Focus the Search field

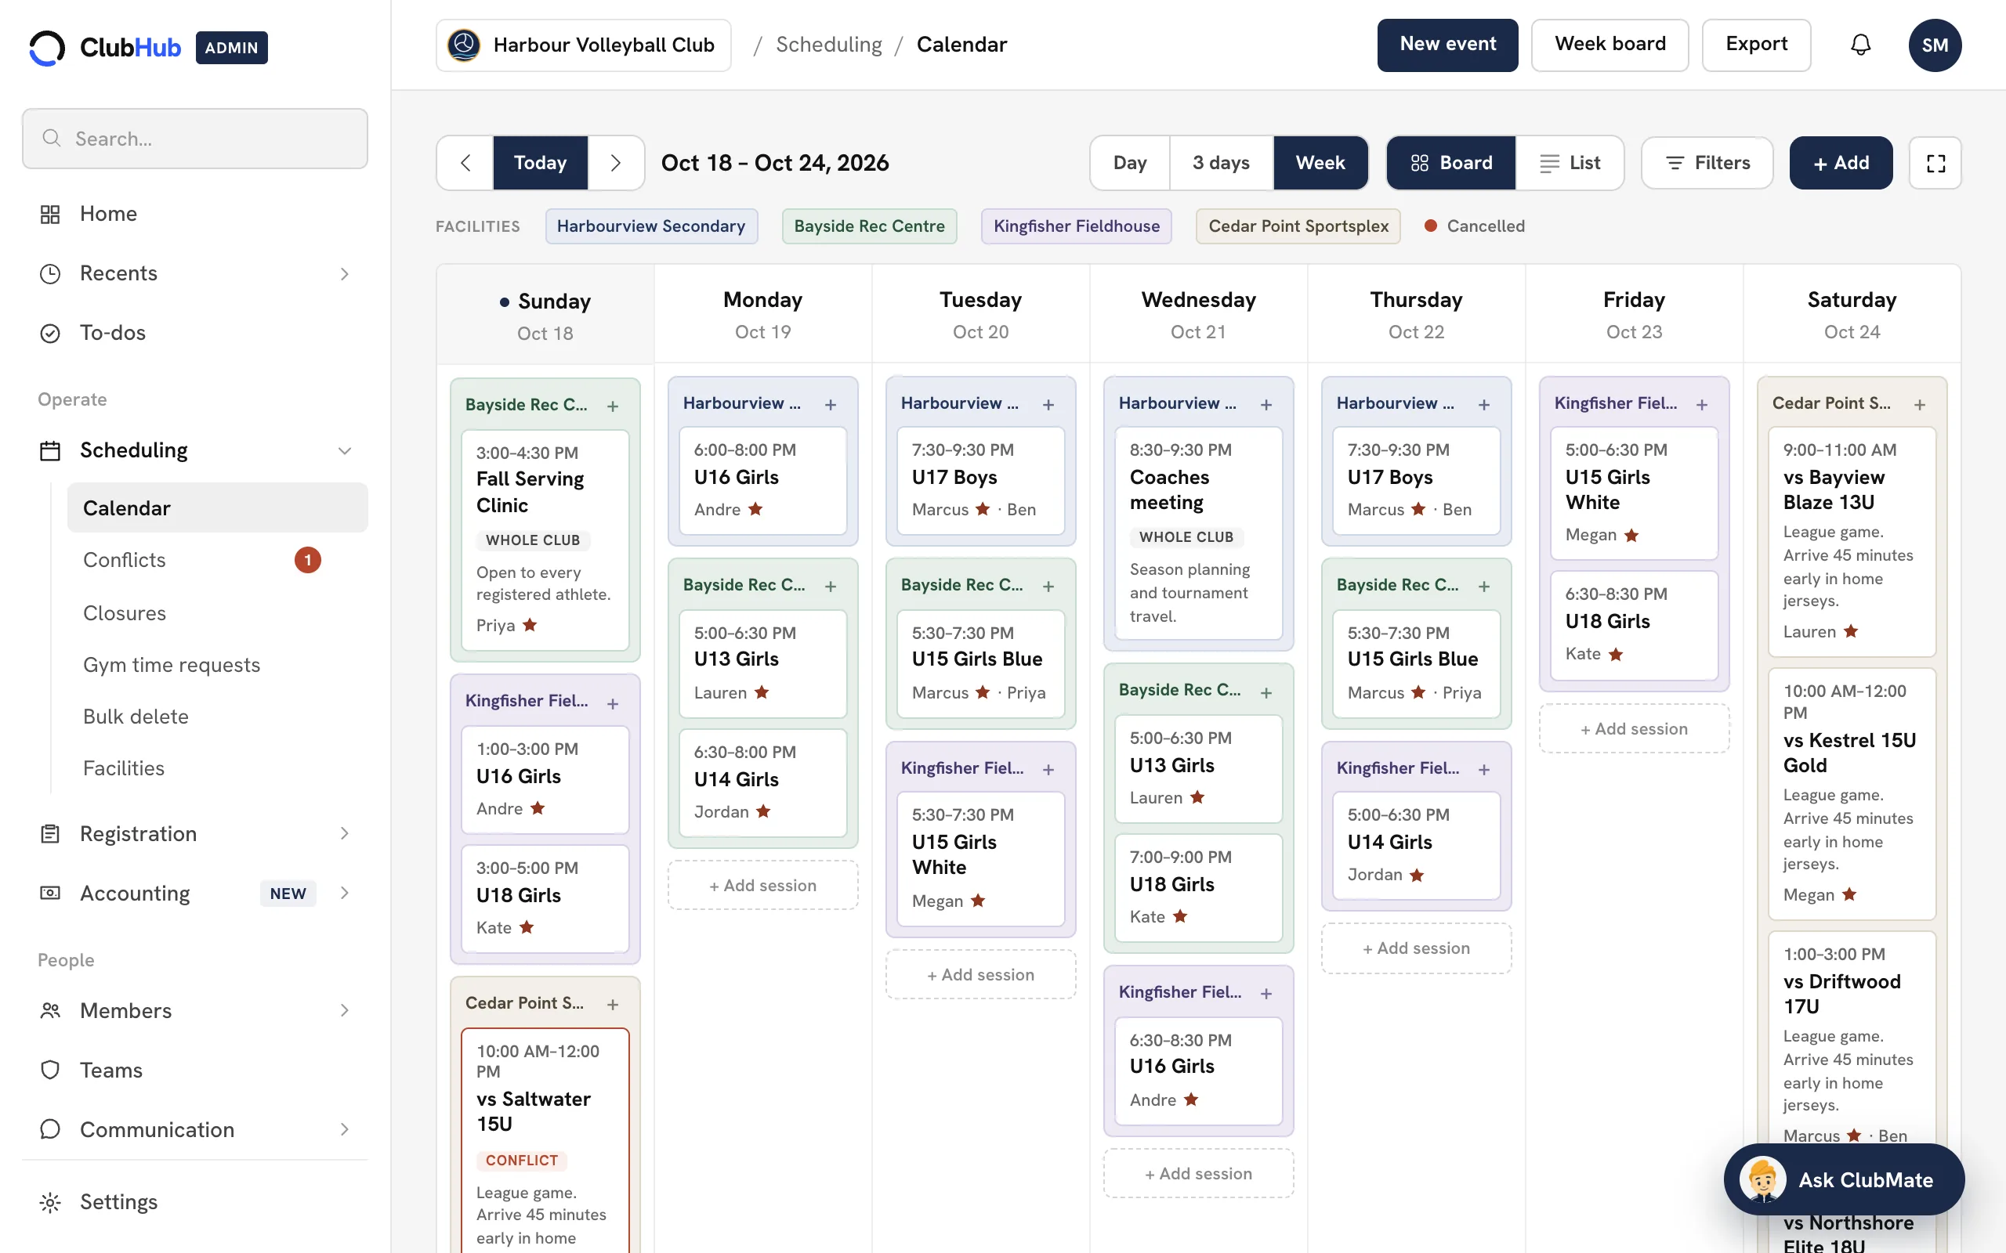coord(195,139)
